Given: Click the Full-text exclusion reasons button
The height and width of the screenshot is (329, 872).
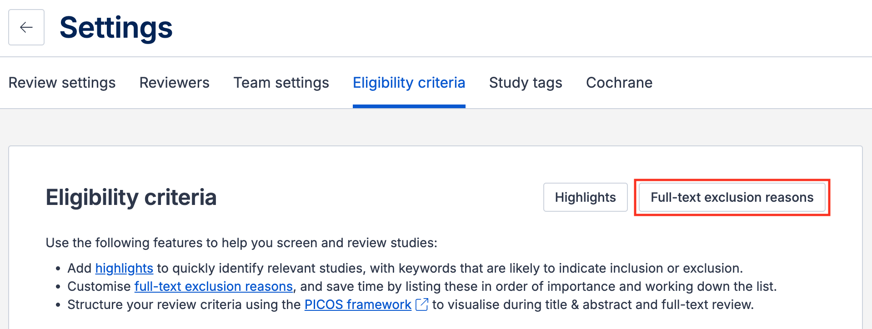Looking at the screenshot, I should pos(732,197).
